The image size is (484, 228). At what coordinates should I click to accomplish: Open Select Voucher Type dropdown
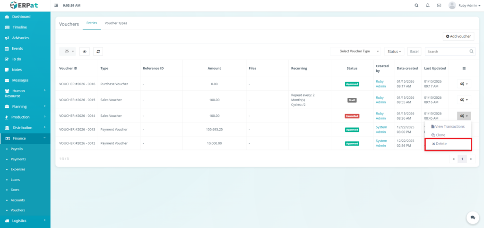coord(356,51)
